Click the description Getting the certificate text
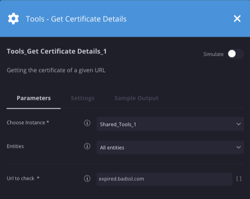Screen dimensions: 250x199 56,70
